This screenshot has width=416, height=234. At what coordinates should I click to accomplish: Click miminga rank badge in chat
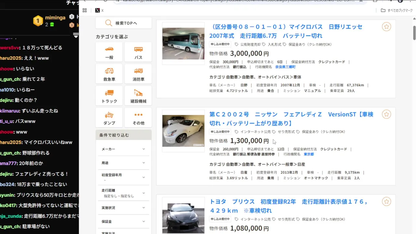pyautogui.click(x=38, y=21)
